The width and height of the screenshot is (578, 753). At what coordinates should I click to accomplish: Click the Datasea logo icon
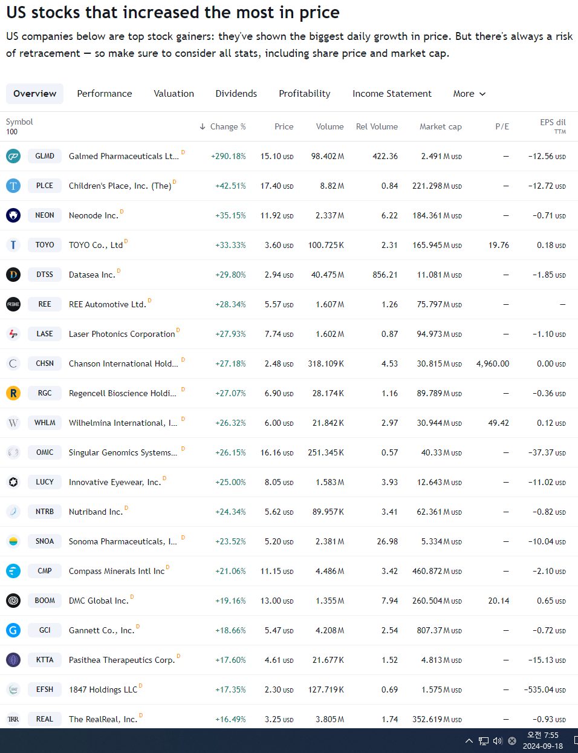pyautogui.click(x=13, y=275)
